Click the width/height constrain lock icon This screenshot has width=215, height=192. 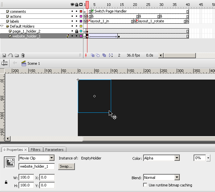pos(6,182)
